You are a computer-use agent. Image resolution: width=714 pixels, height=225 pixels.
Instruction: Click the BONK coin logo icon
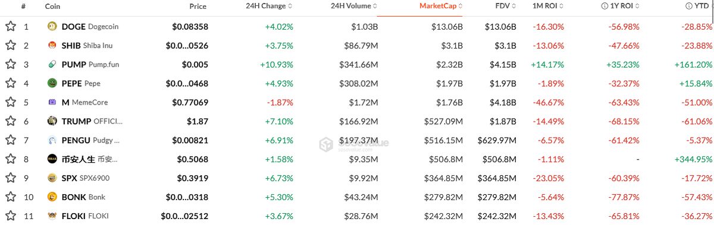point(52,197)
